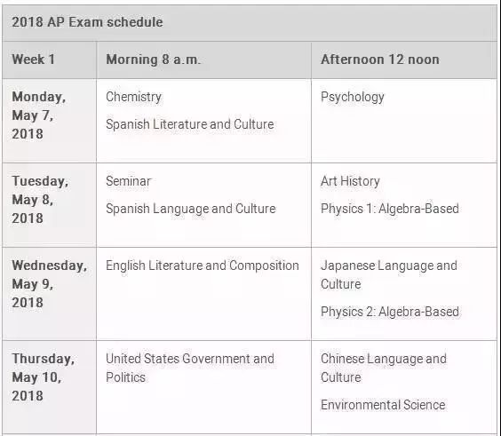Select the Thursday, May 10, 2018 cell
This screenshot has width=501, height=436.
point(49,387)
